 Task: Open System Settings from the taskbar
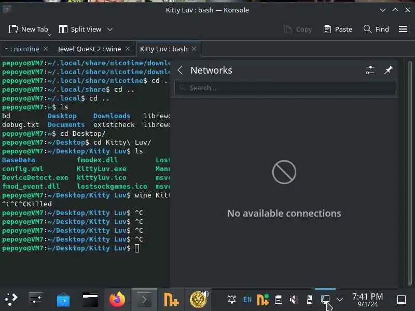click(36, 300)
